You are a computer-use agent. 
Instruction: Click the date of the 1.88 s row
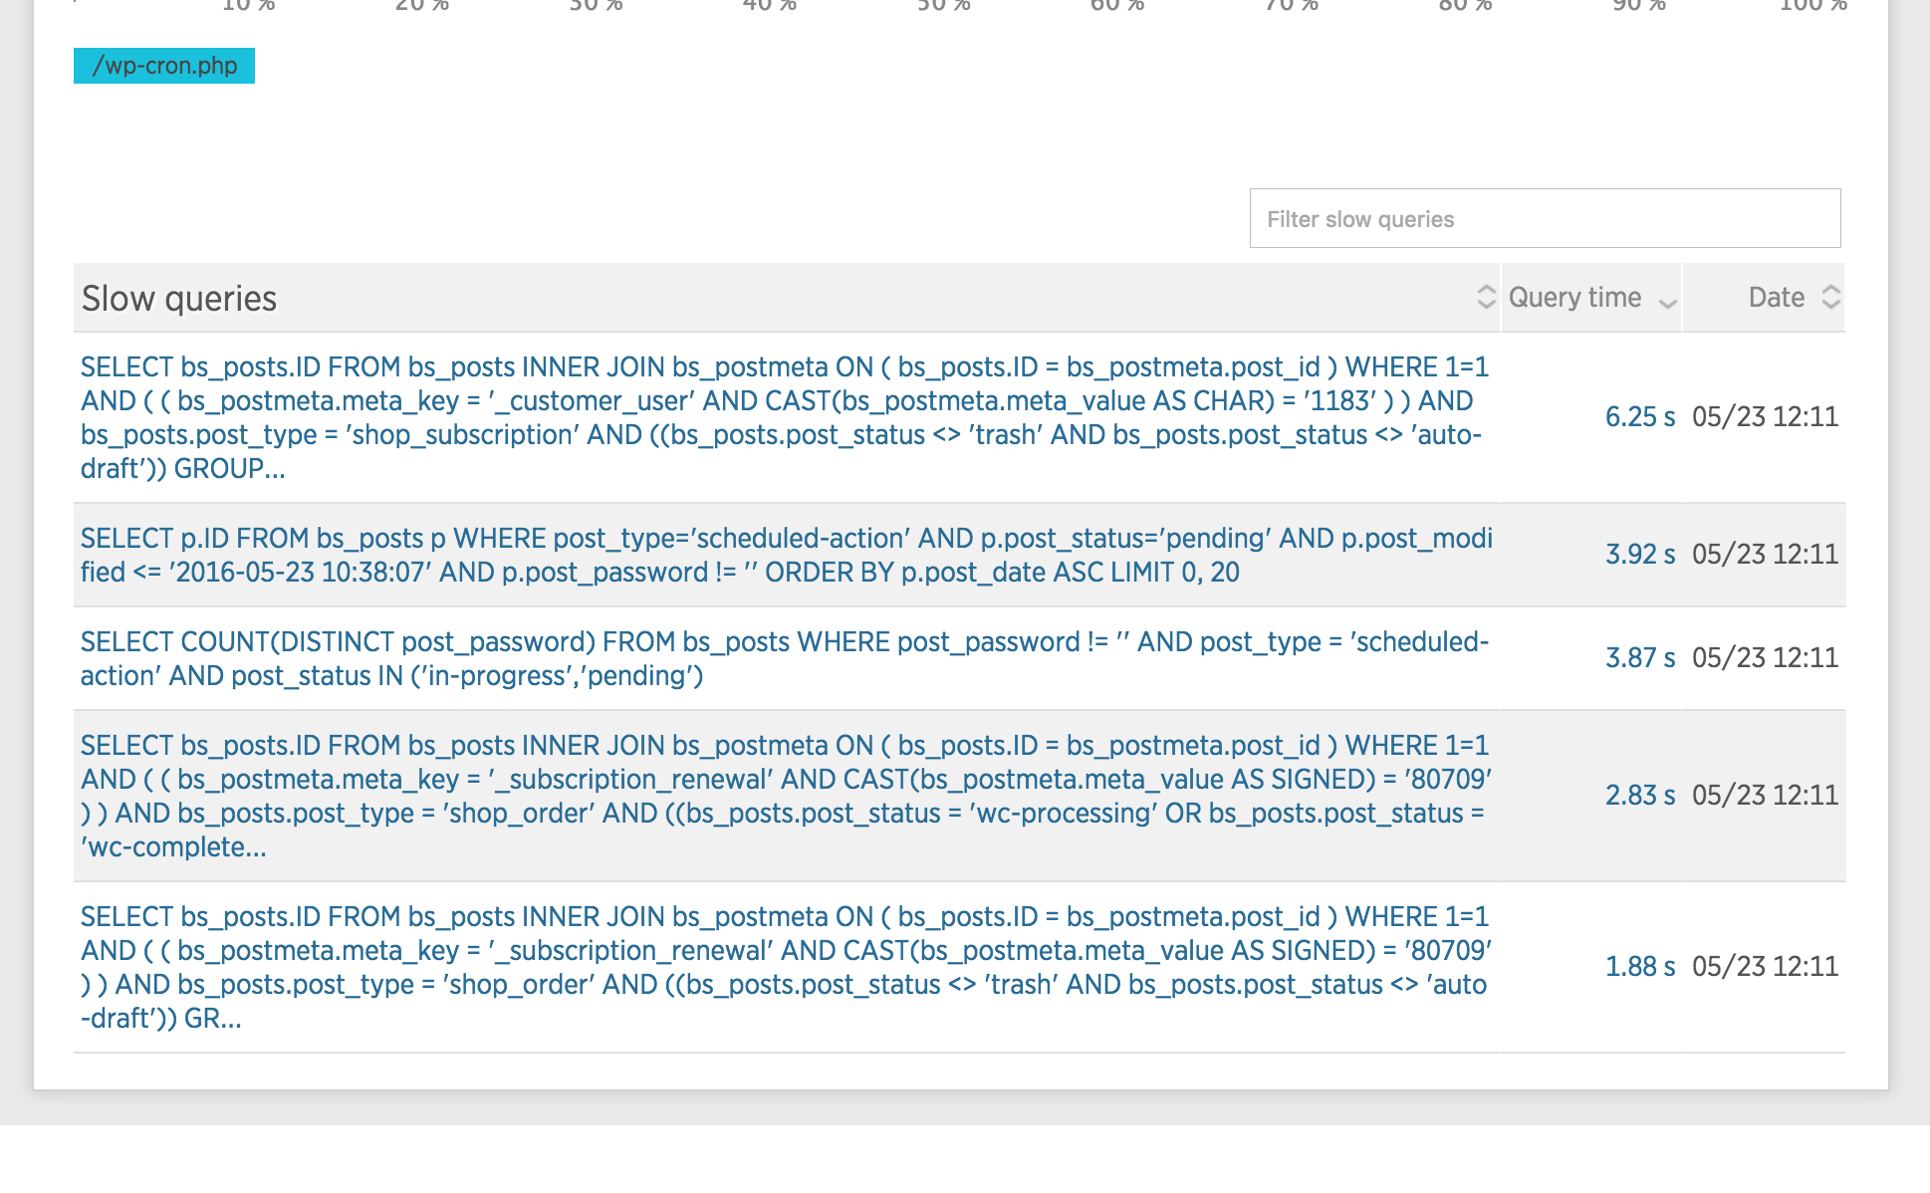click(1765, 967)
